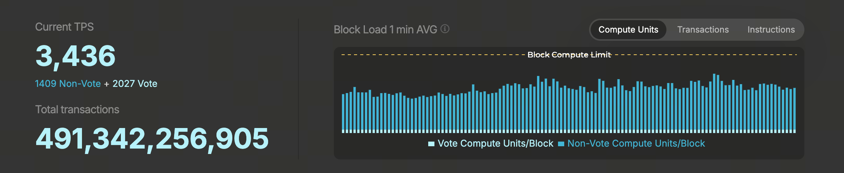Click the plus sign between Non-Vote and Vote
Screen dimensions: 844x173
pyautogui.click(x=106, y=84)
